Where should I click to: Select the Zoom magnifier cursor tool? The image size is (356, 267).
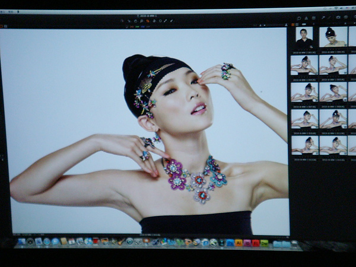click(141, 21)
